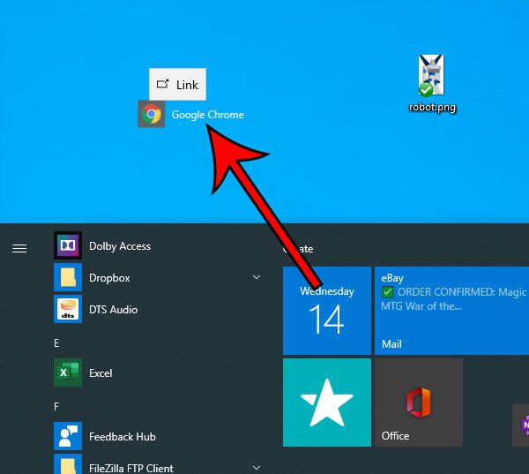Expand the Dropbox folder chevron
Image resolution: width=529 pixels, height=474 pixels.
[257, 277]
